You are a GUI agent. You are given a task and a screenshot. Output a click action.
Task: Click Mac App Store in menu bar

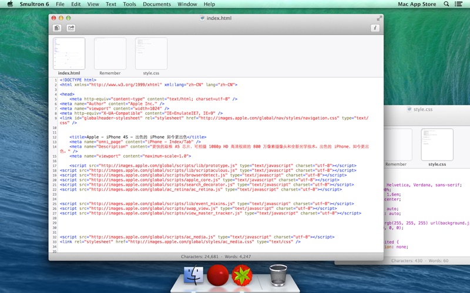pos(417,4)
